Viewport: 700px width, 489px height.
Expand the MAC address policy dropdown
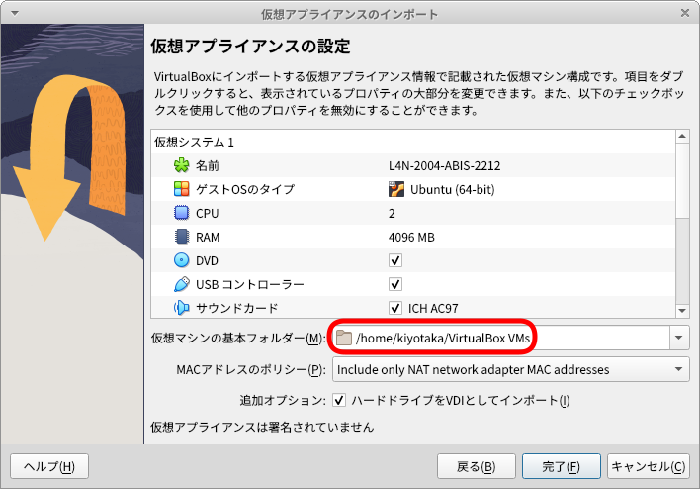678,370
